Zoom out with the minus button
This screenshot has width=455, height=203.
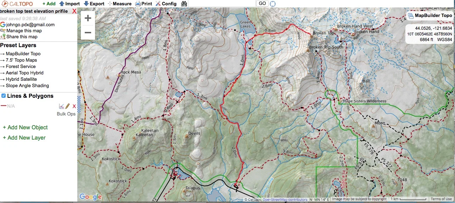tap(88, 33)
